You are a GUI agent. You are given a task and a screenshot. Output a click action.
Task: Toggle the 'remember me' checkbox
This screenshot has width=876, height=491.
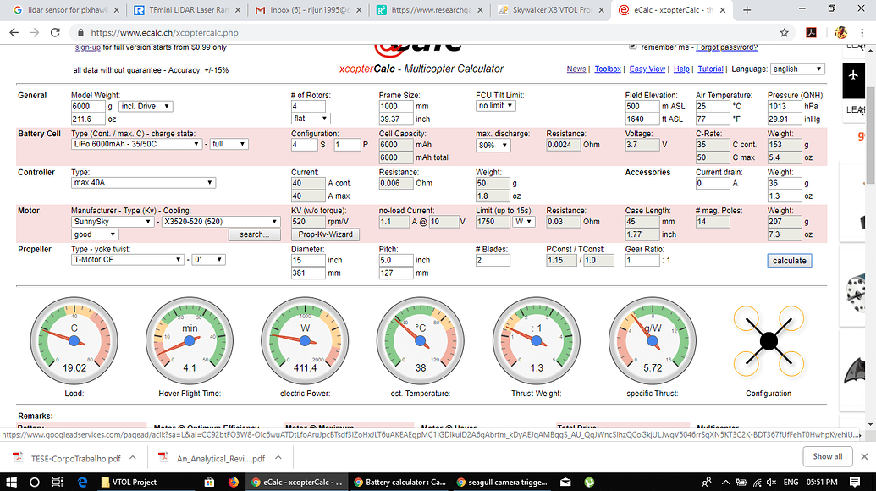point(633,47)
